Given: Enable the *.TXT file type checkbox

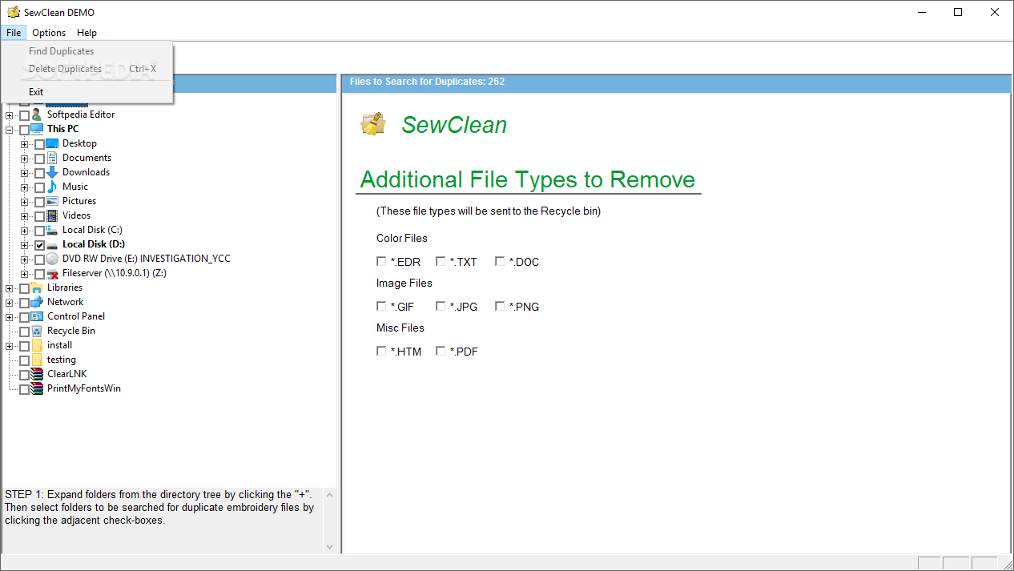Looking at the screenshot, I should [441, 261].
